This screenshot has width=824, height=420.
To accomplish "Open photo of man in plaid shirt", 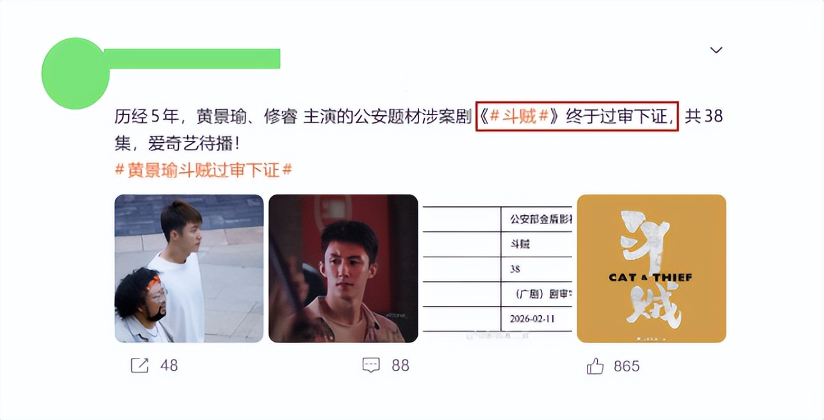I will coord(343,268).
